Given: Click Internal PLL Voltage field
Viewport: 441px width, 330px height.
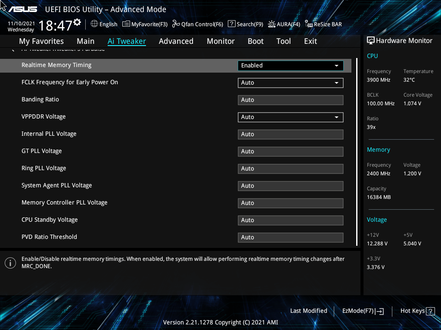Looking at the screenshot, I should [291, 134].
